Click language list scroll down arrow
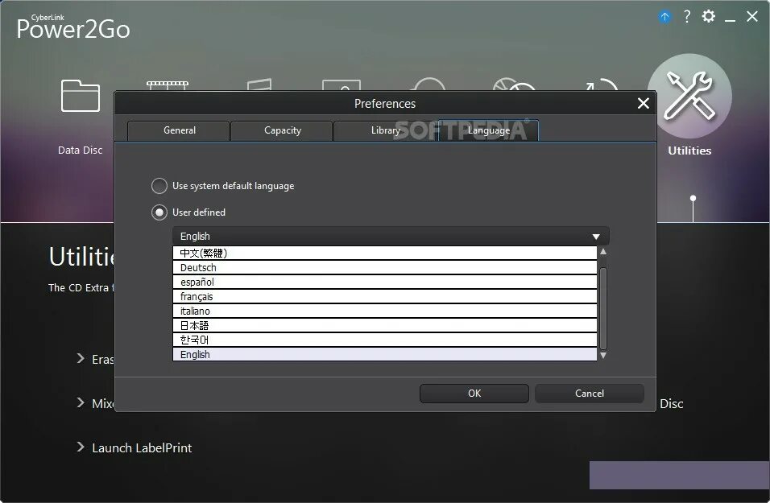770x503 pixels. pyautogui.click(x=603, y=355)
